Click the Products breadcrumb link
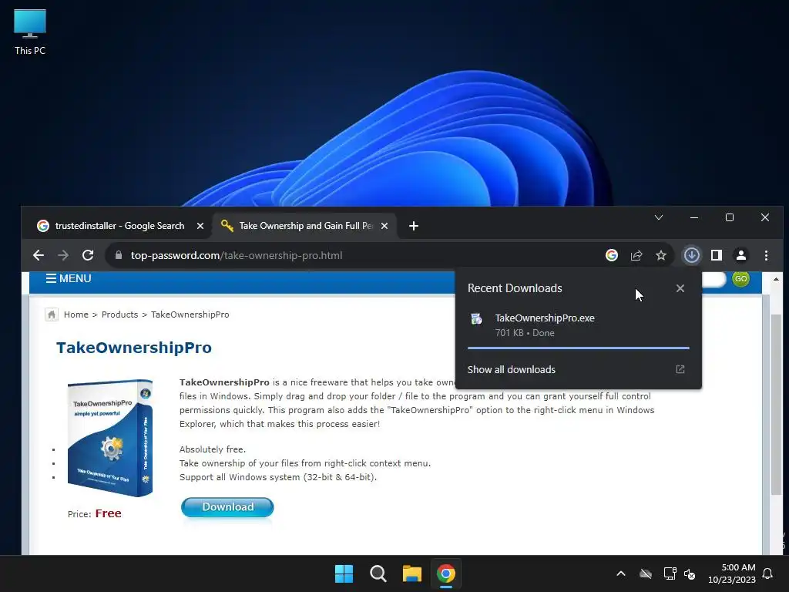 click(119, 314)
